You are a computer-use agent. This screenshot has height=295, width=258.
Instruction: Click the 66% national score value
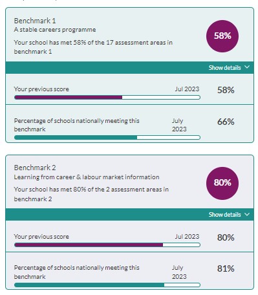[226, 122]
